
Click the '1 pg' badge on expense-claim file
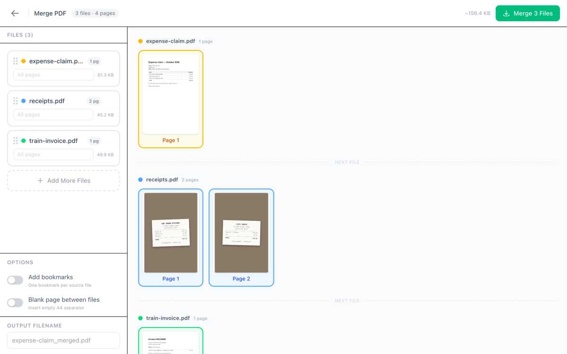pyautogui.click(x=94, y=61)
